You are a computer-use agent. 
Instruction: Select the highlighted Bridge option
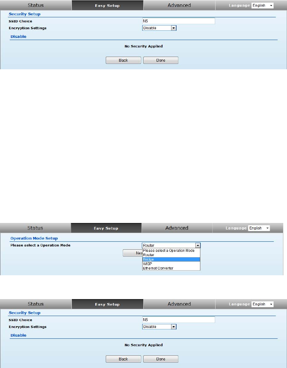(171, 259)
